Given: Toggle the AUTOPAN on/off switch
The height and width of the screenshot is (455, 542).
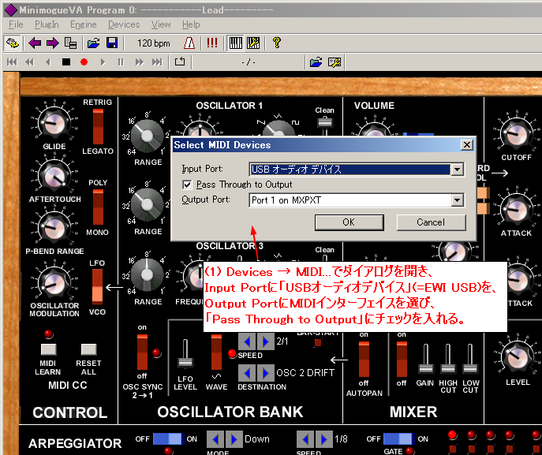Looking at the screenshot, I should tap(364, 359).
